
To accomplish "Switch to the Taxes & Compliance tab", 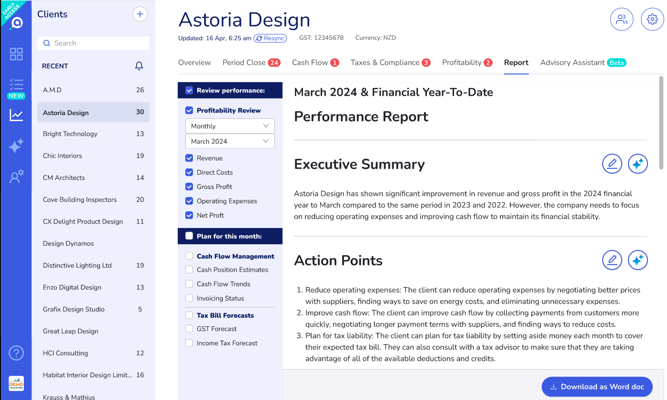I will (391, 62).
